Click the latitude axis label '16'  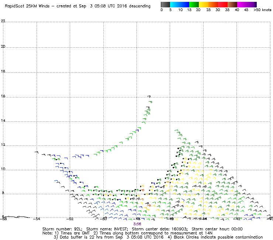point(3,96)
